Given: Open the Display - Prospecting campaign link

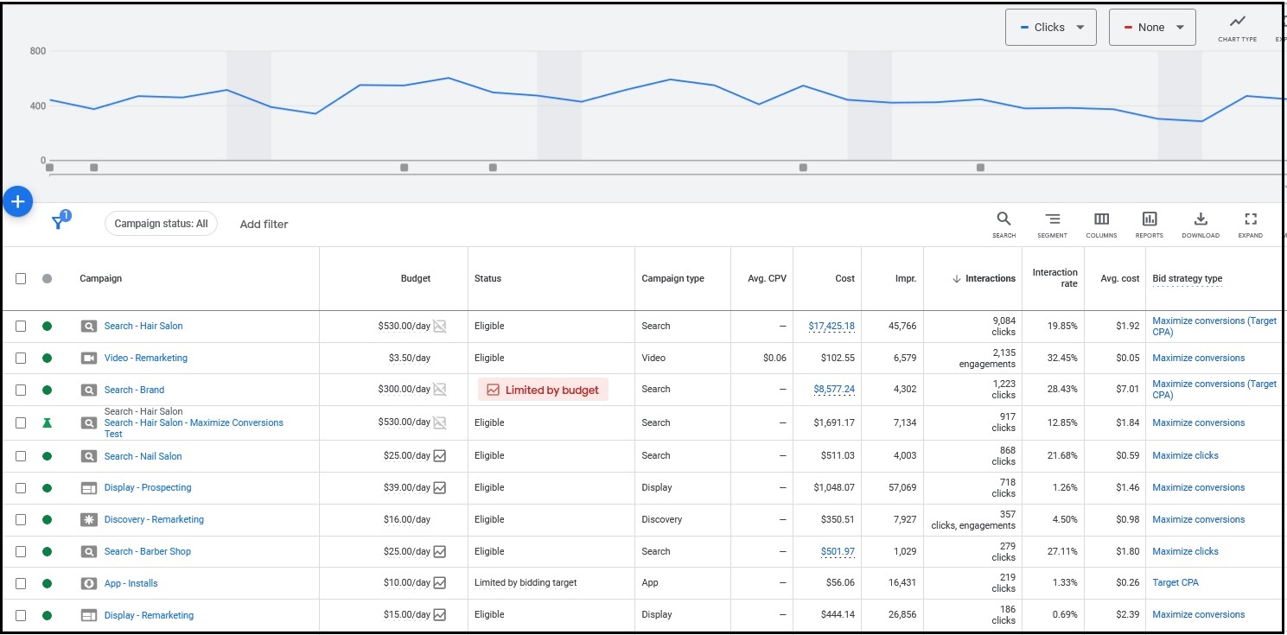Looking at the screenshot, I should [x=148, y=487].
